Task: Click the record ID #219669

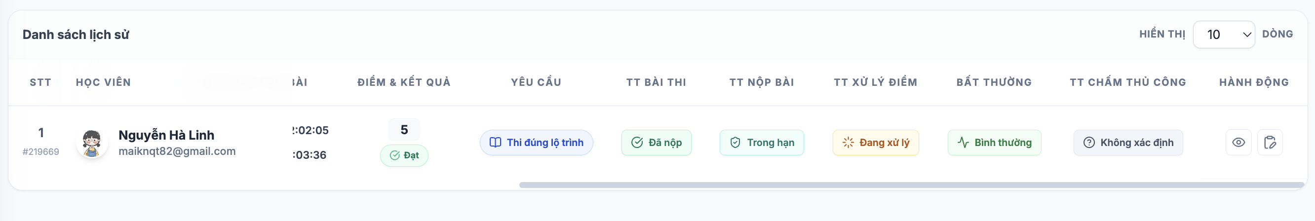Action: pyautogui.click(x=41, y=151)
